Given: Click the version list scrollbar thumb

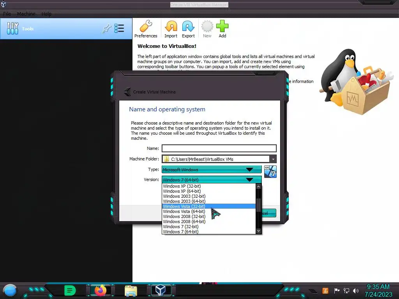Looking at the screenshot, I should tap(259, 205).
